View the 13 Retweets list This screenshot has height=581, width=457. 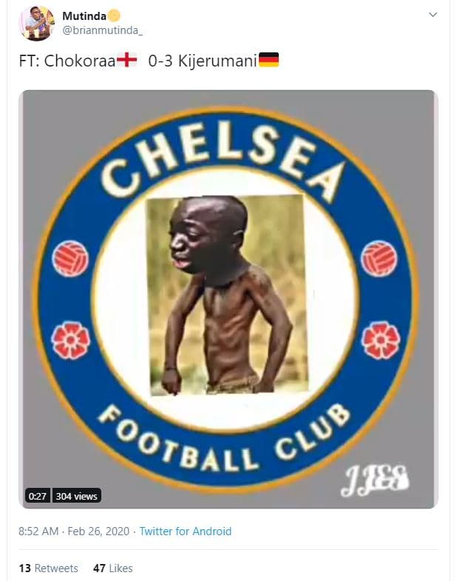49,568
